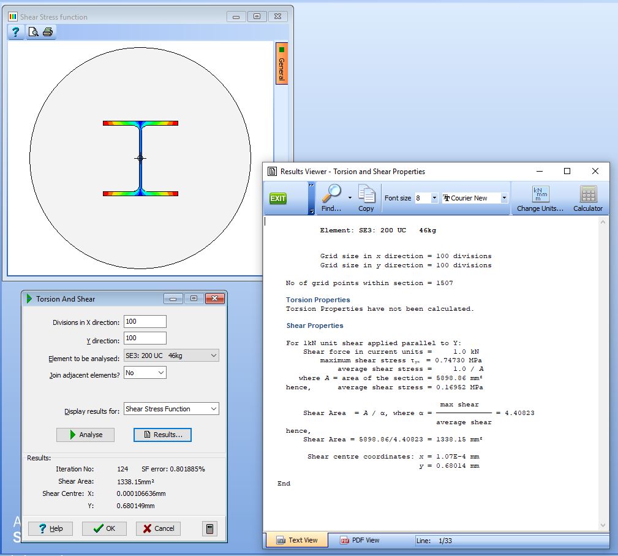
Task: Click the help question mark icon in the Shear Stress window
Action: pyautogui.click(x=16, y=32)
